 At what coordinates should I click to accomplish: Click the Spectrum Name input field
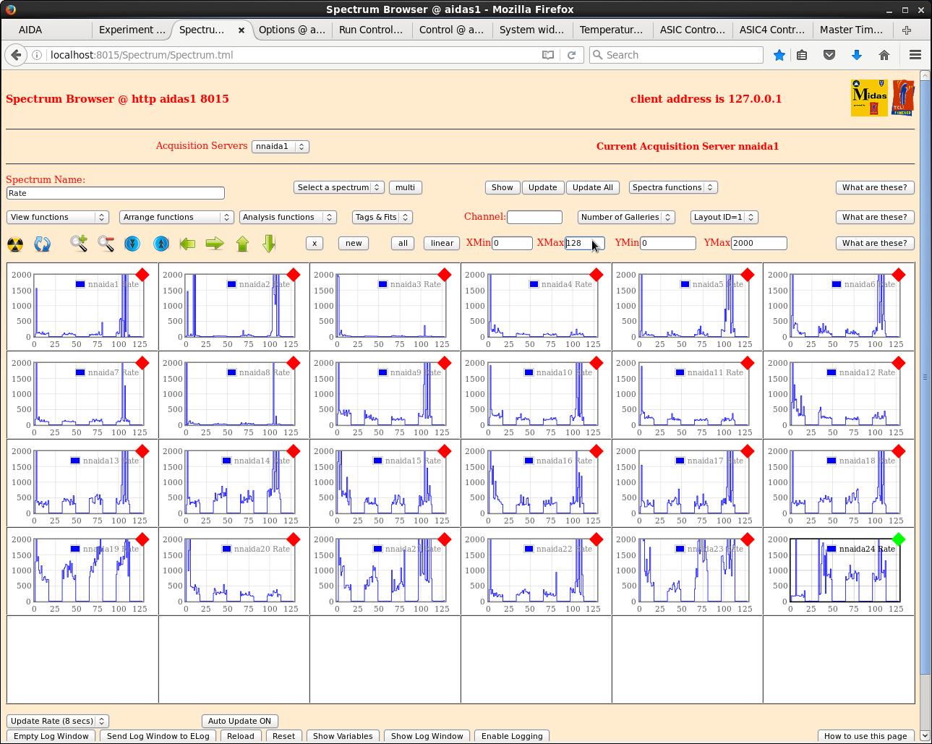point(116,193)
